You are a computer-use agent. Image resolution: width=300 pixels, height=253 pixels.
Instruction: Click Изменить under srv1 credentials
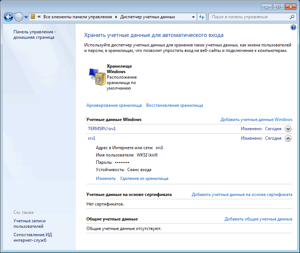(x=106, y=178)
